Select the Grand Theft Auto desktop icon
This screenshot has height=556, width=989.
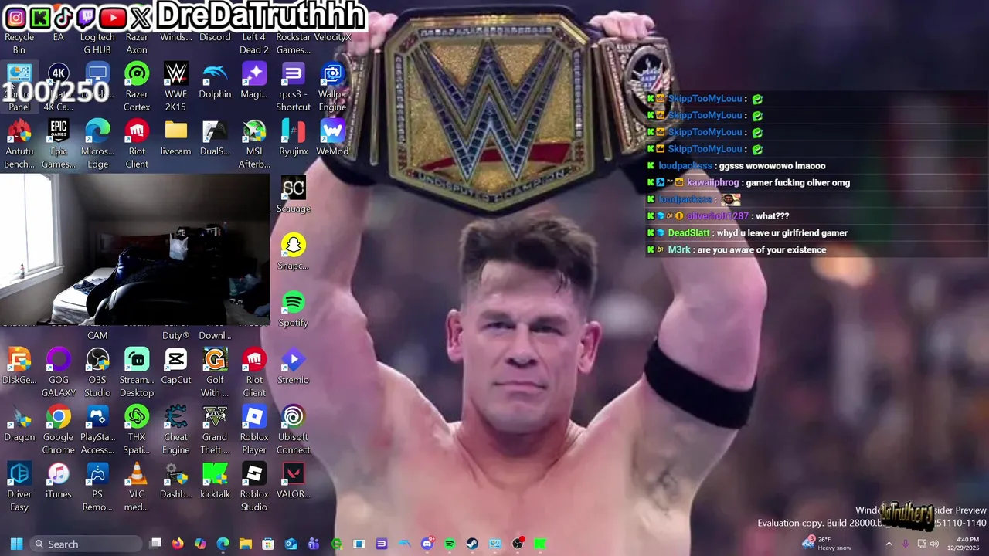click(215, 430)
